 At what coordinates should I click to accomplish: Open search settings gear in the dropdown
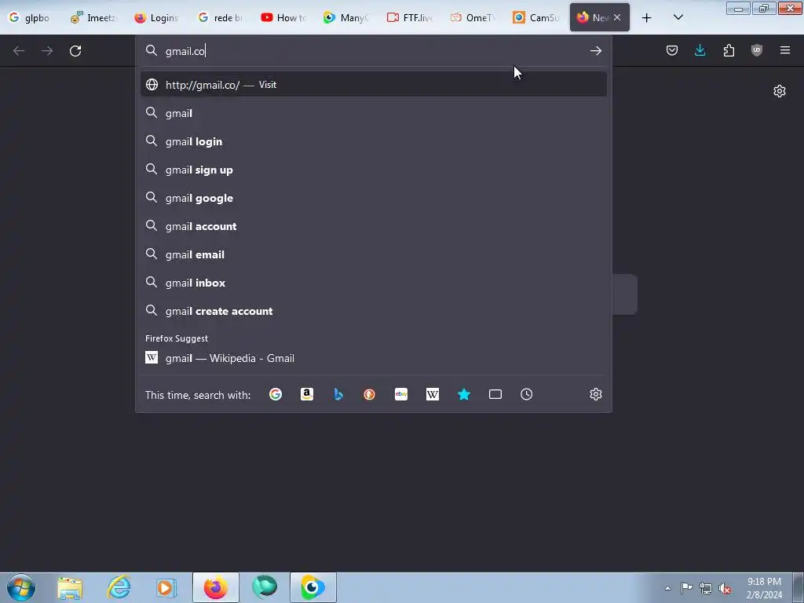click(x=595, y=394)
